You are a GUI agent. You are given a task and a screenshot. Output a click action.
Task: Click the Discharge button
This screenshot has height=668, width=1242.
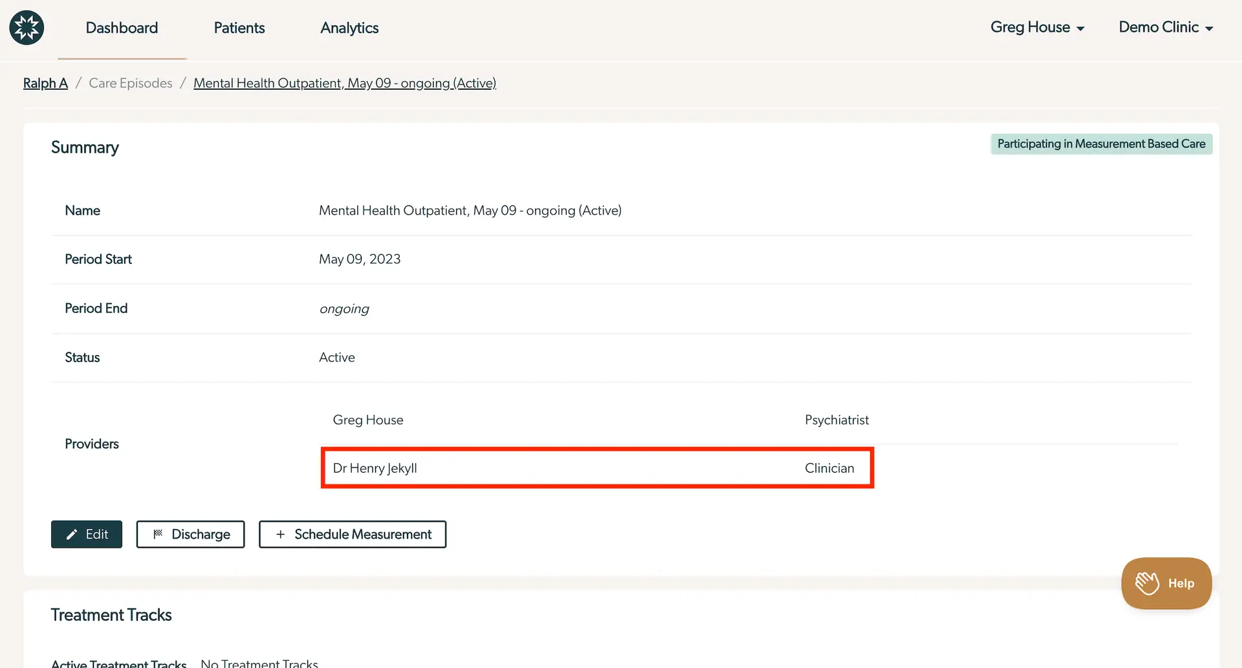190,534
